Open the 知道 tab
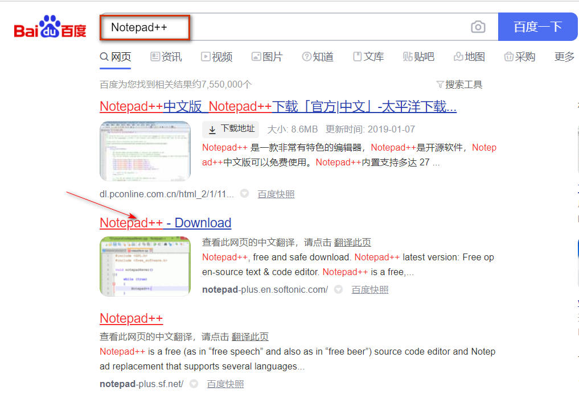 pos(318,57)
